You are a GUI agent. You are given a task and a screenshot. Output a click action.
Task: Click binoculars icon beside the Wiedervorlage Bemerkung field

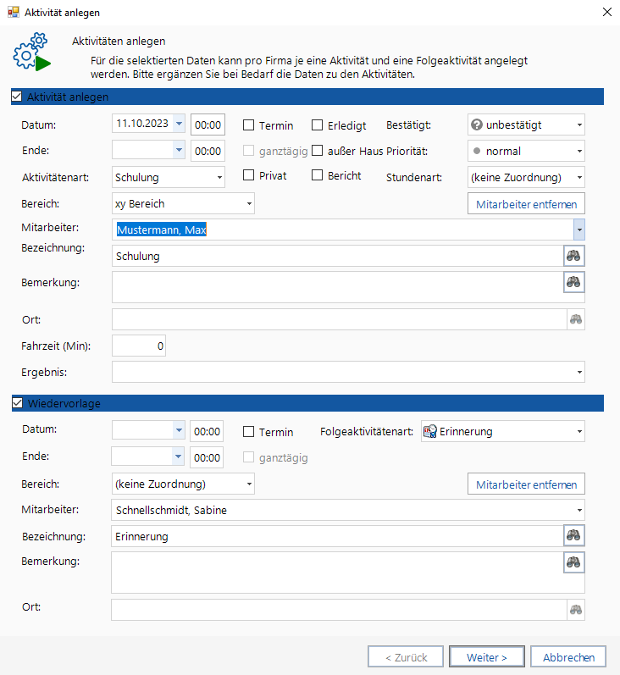click(x=574, y=562)
